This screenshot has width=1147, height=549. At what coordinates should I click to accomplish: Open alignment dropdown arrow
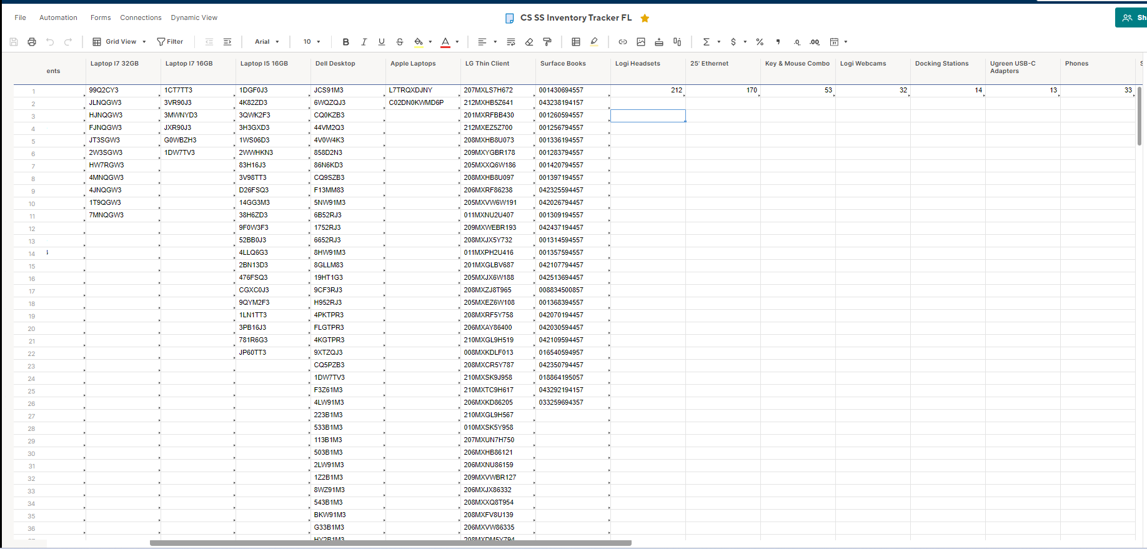coord(495,42)
